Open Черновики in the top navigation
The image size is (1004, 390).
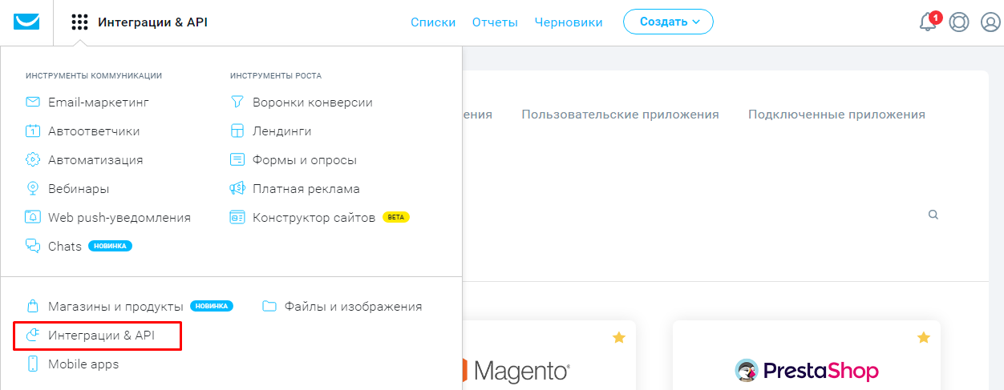click(x=568, y=22)
